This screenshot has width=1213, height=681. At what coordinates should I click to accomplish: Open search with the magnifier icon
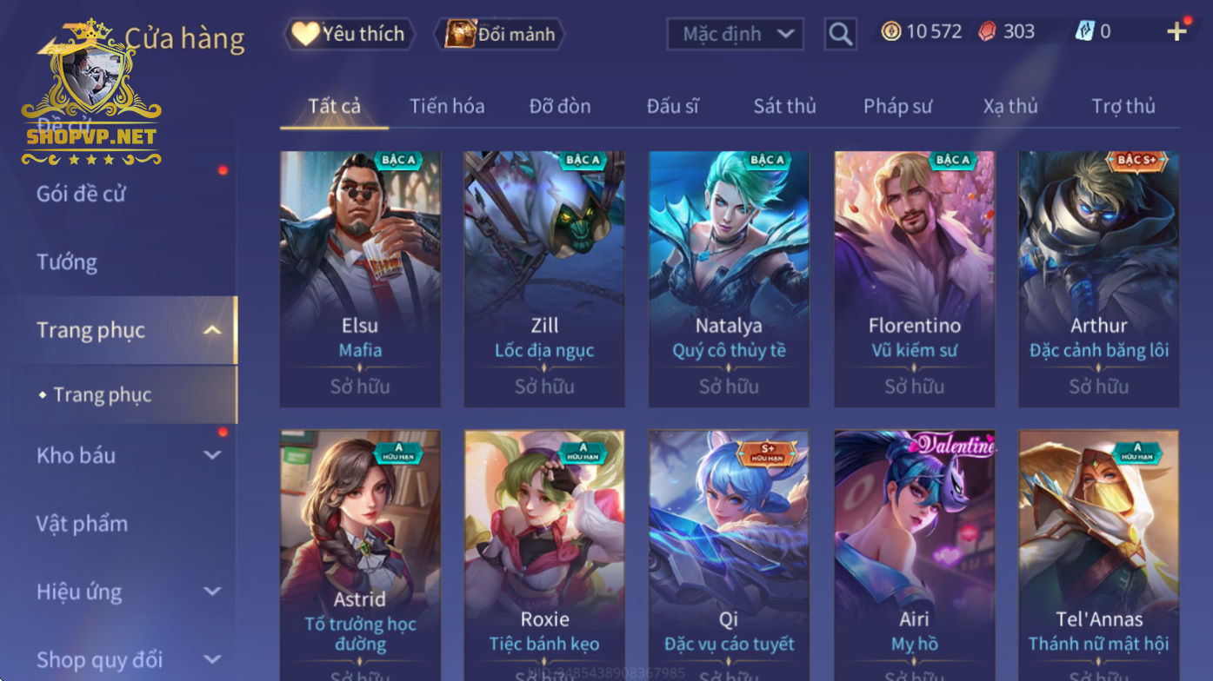[x=840, y=34]
